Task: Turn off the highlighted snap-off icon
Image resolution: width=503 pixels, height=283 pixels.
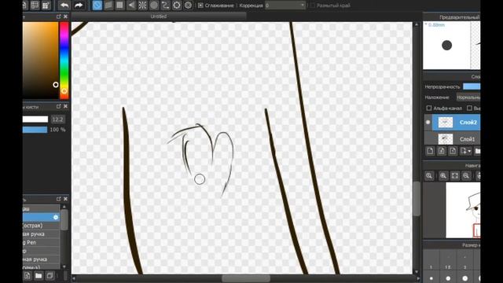Action: 97,6
